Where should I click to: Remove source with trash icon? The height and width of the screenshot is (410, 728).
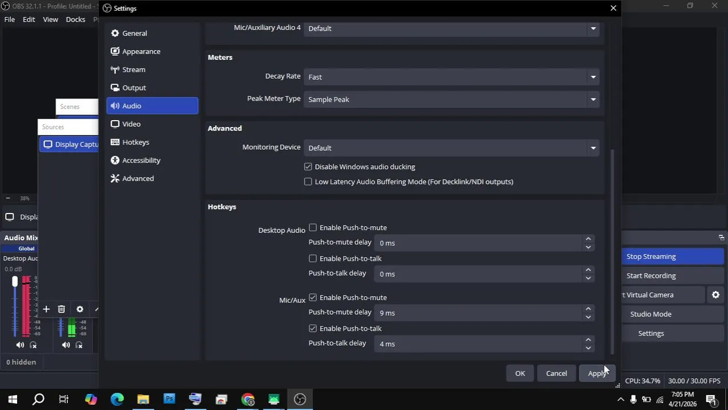[x=62, y=309]
